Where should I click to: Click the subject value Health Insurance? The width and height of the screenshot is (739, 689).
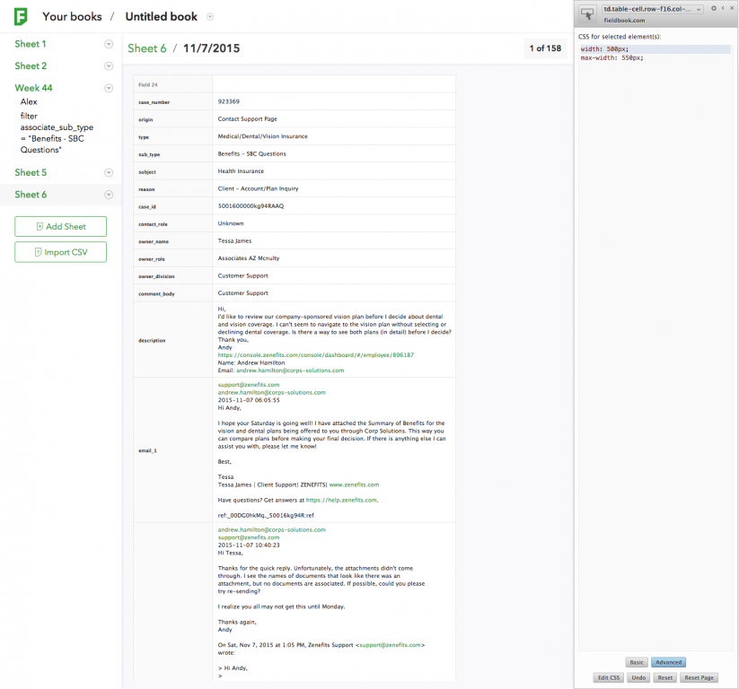tap(241, 171)
